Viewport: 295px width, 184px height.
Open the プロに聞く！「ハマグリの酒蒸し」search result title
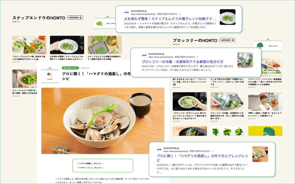[203, 158]
